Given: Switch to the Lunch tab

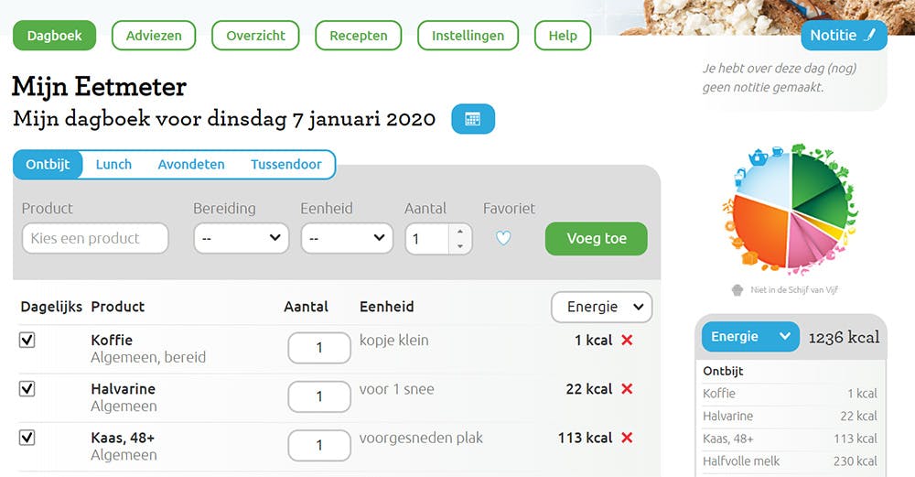Looking at the screenshot, I should point(113,165).
